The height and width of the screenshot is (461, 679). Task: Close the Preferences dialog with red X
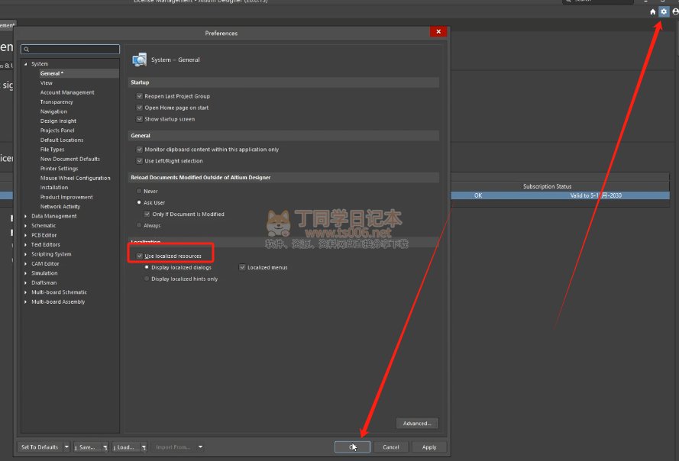click(x=438, y=31)
